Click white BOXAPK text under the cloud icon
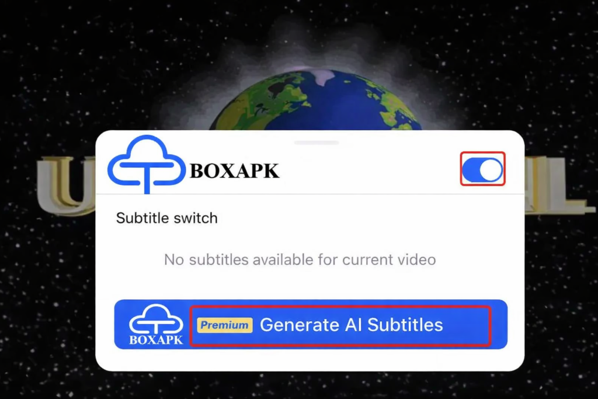Viewport: 598px width, 399px height. pos(156,339)
